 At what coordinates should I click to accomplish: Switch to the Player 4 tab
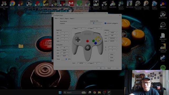[72, 18]
